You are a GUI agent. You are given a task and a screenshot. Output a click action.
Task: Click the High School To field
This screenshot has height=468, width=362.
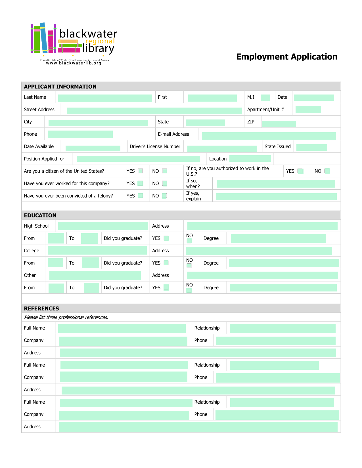[x=90, y=238]
